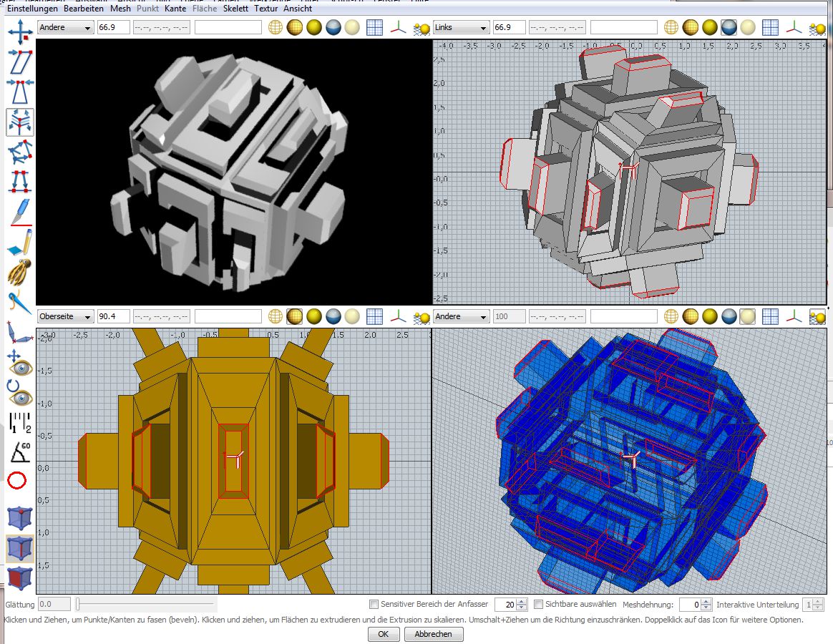Select the red circle tool

click(17, 481)
